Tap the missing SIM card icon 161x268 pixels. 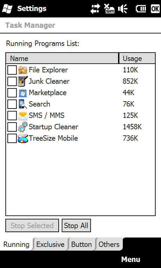click(x=109, y=9)
